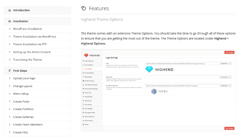Click the Highend Theme Options subheading
This screenshot has width=243, height=137.
(102, 20)
